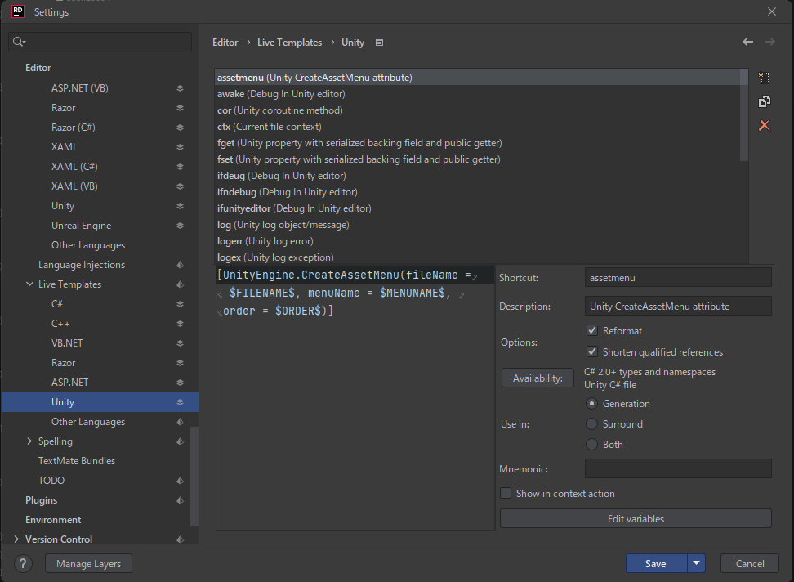Image resolution: width=794 pixels, height=582 pixels.
Task: Click the forward navigation arrow
Action: 769,42
